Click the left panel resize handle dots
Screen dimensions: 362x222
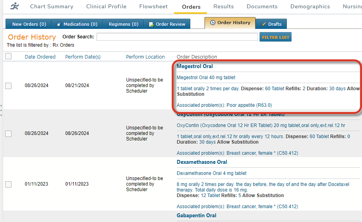click(x=1, y=110)
